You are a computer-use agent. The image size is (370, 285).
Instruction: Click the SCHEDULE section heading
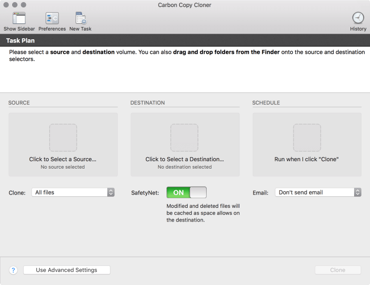point(266,103)
